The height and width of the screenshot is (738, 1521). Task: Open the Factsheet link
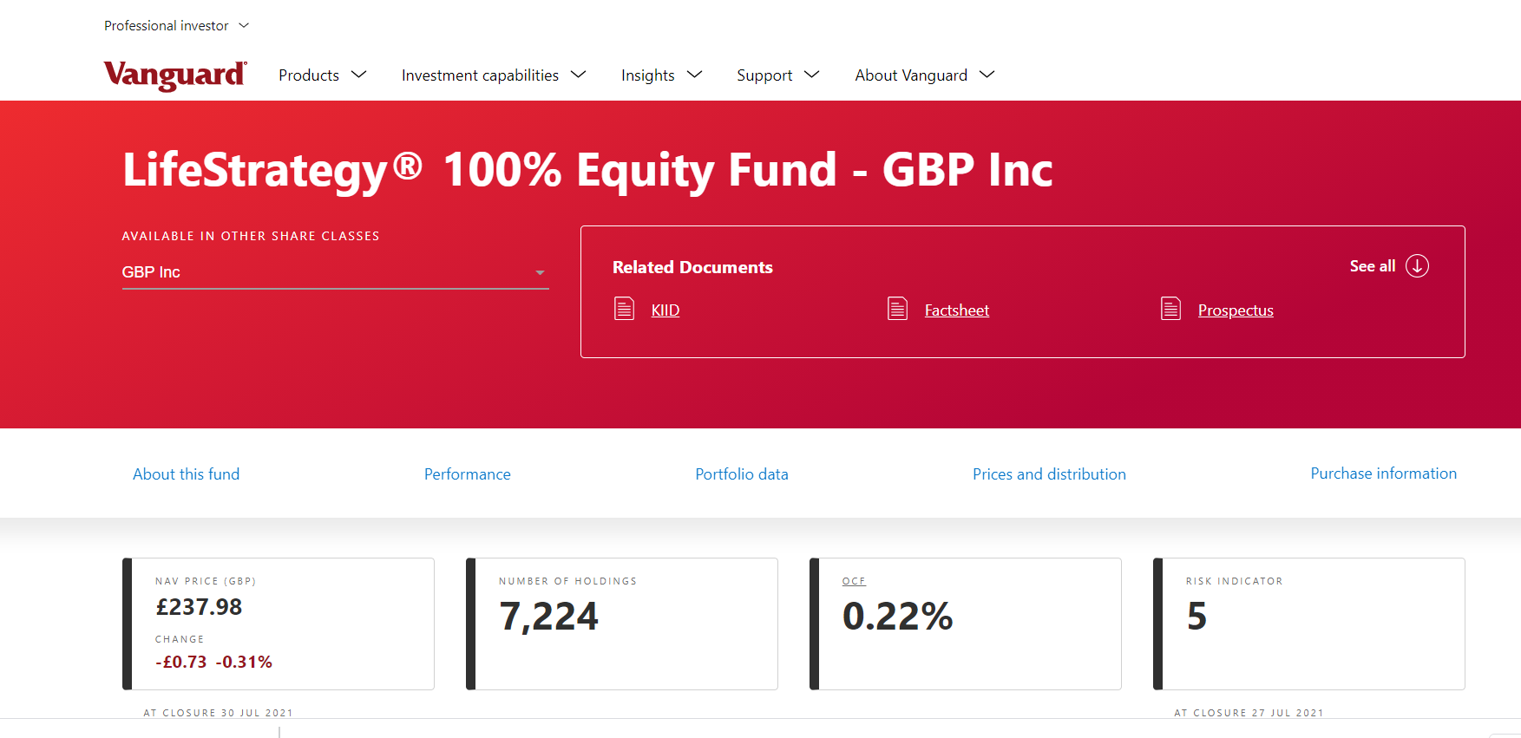(956, 310)
